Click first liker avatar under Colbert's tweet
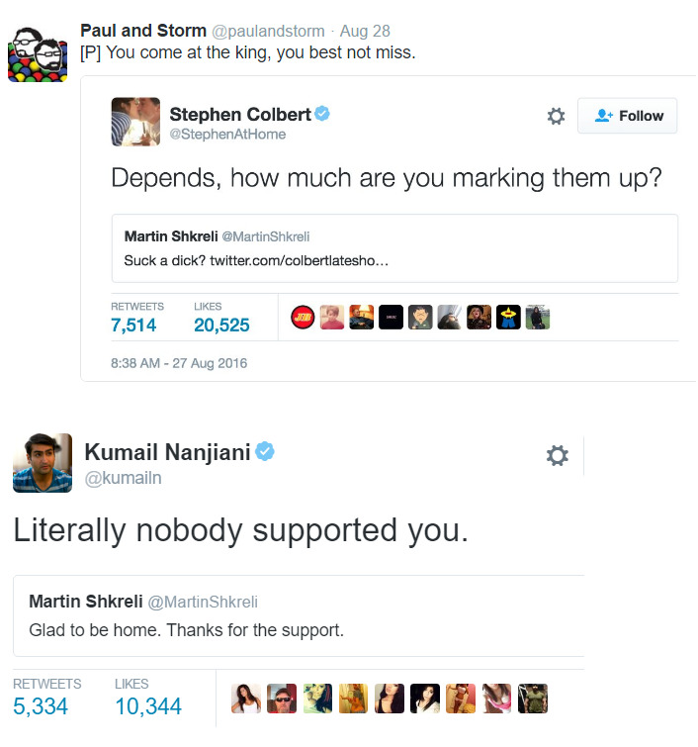The height and width of the screenshot is (747, 698). pos(304,319)
